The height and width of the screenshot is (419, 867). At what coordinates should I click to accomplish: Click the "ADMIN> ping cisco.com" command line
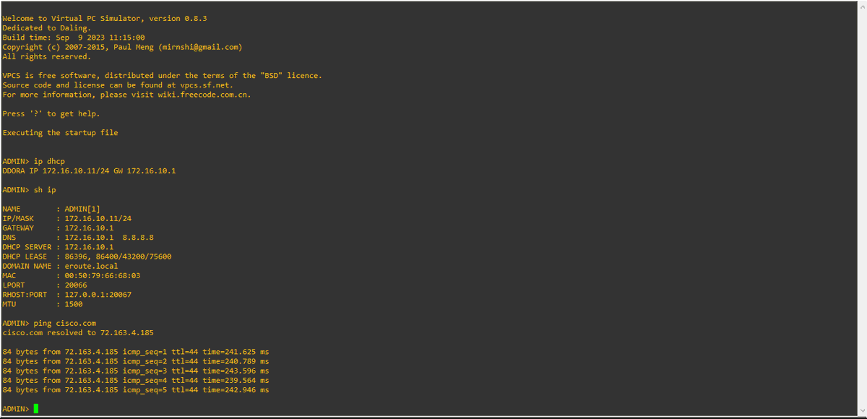pos(49,323)
